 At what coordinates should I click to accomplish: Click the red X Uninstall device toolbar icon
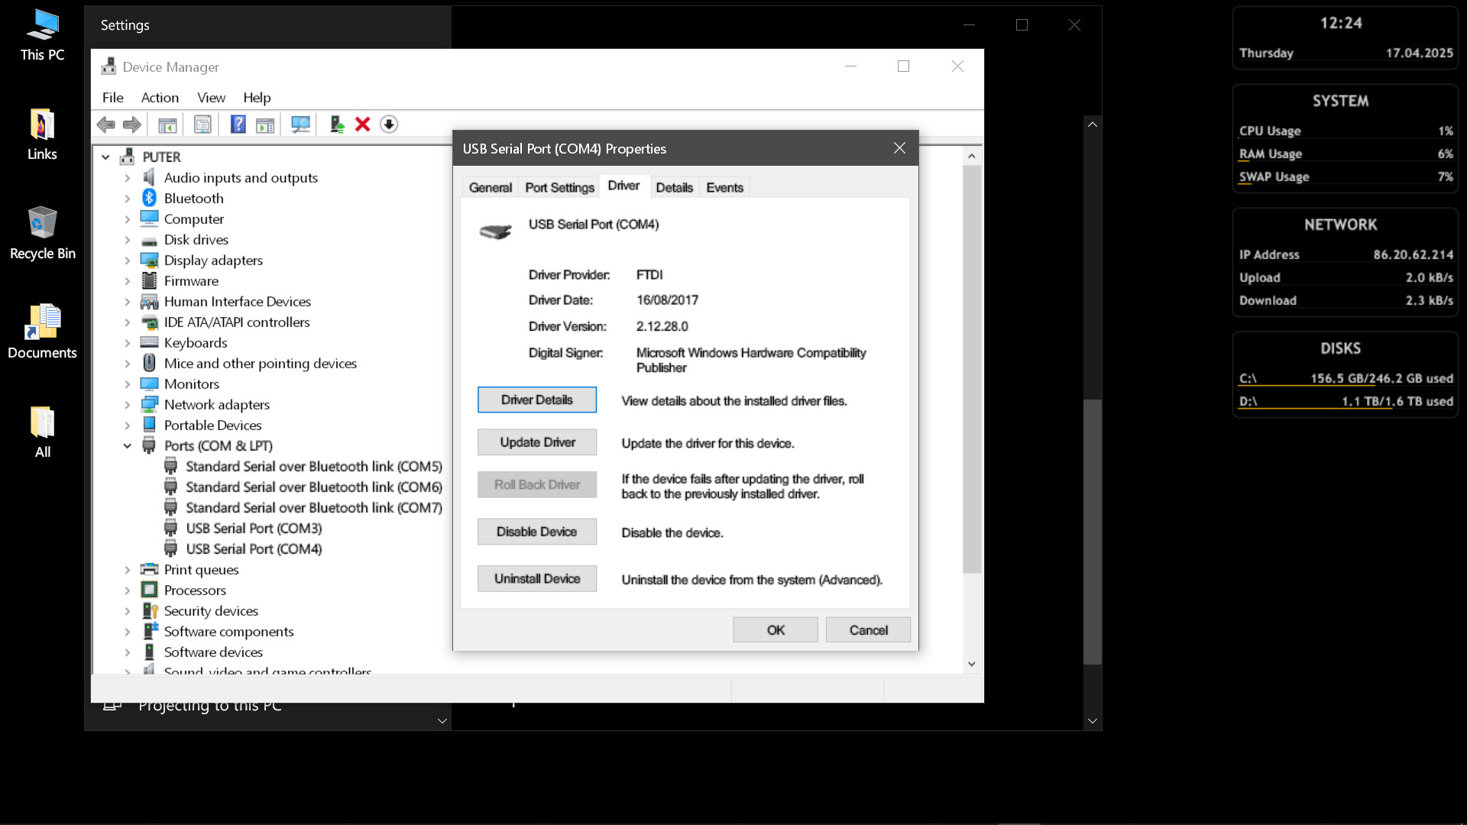363,125
